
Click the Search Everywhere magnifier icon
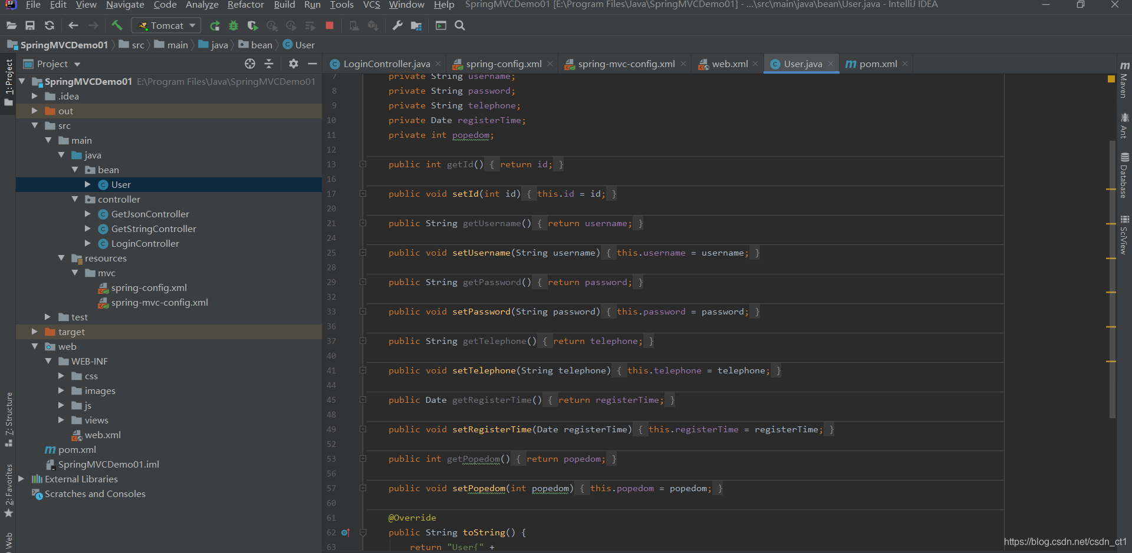(x=460, y=25)
